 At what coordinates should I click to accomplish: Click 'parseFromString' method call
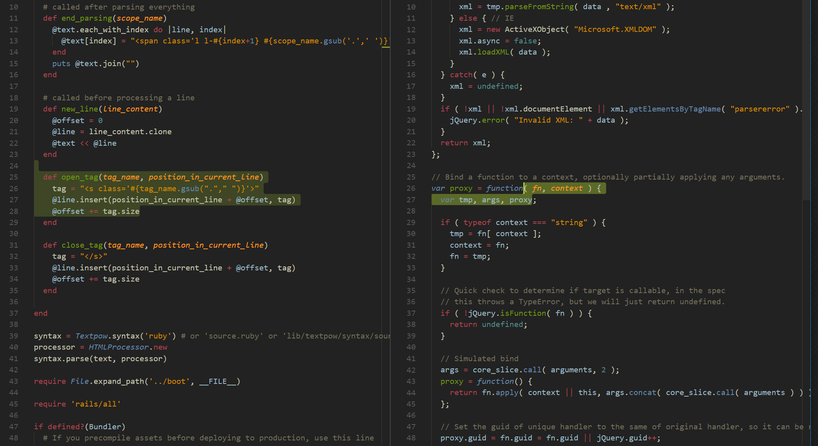pyautogui.click(x=539, y=7)
